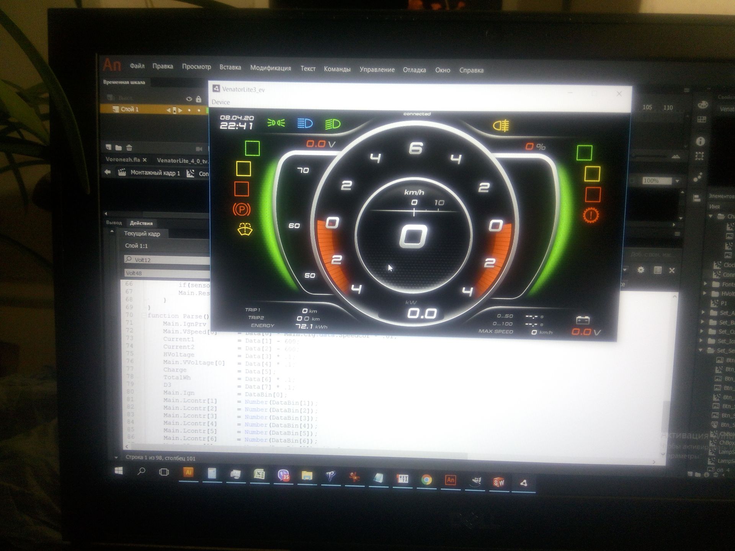Open the Device menu in VenatorLite3_ev
Viewport: 735px width, 551px height.
click(x=220, y=102)
